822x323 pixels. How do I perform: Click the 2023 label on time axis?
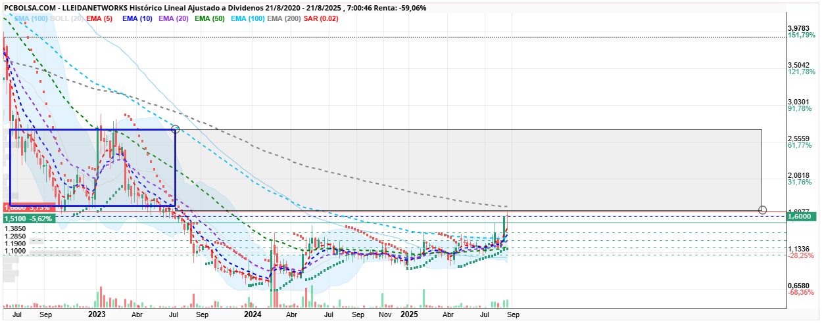(x=97, y=315)
